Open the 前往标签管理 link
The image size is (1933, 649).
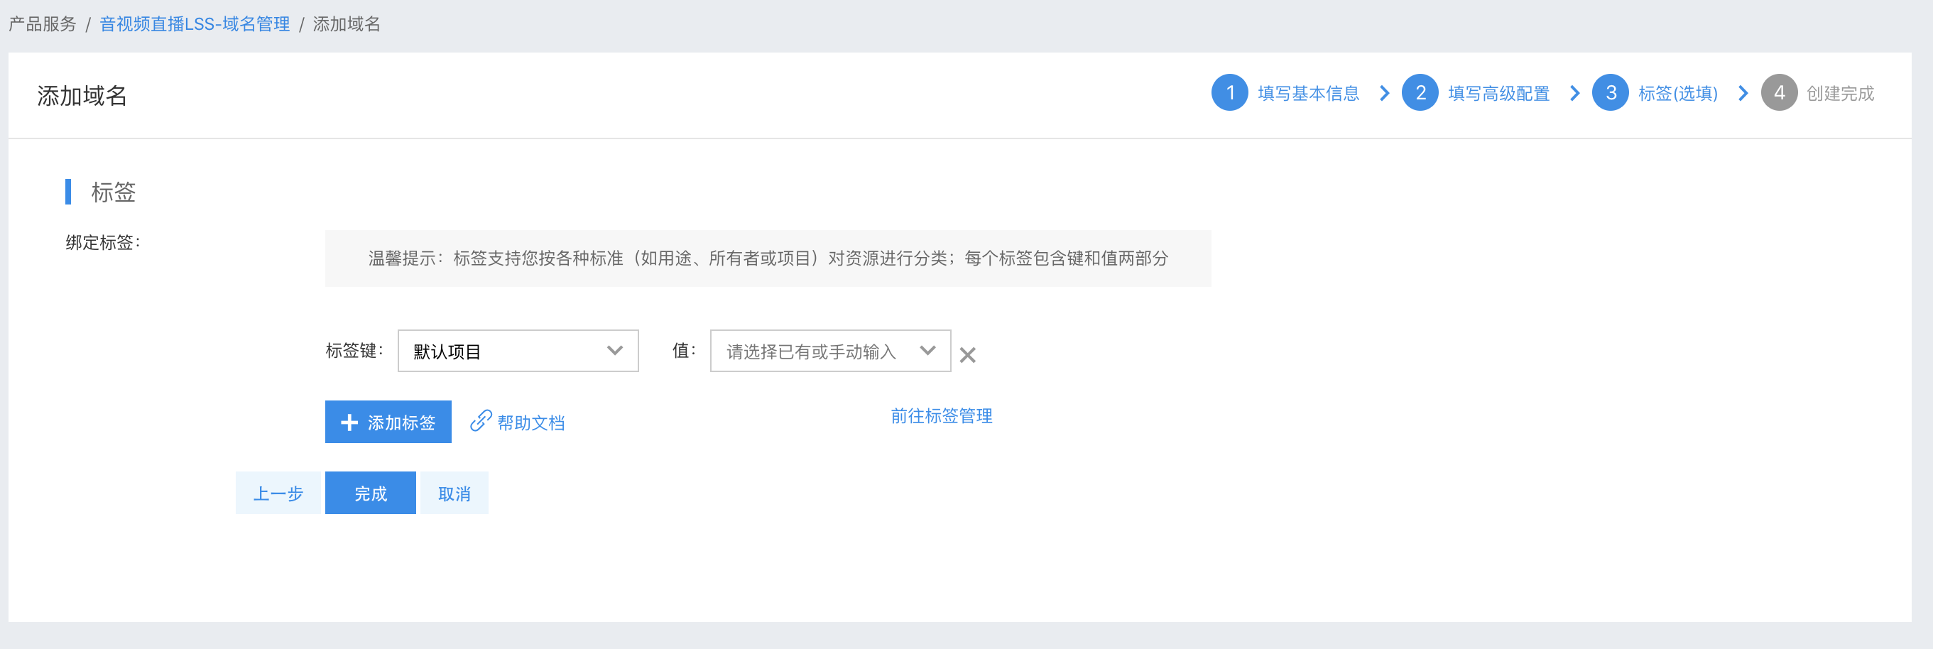[941, 415]
